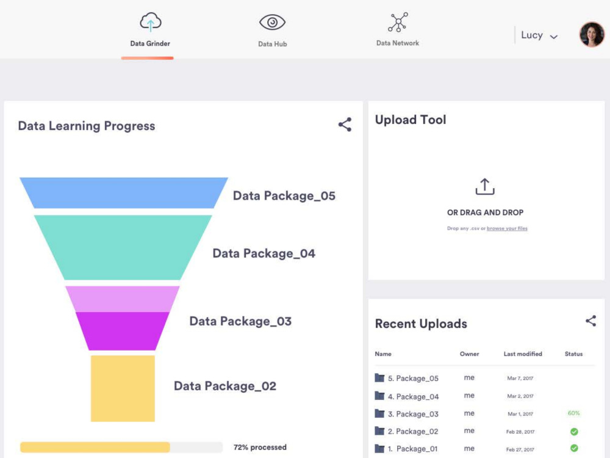Select the yellow Data Package_02 funnel segment

point(123,388)
